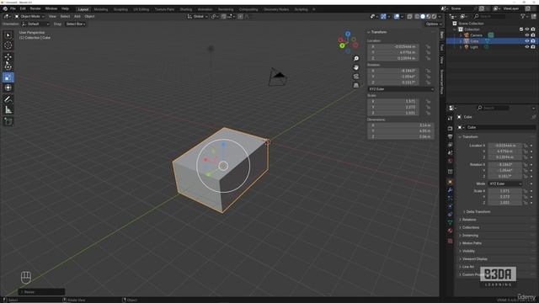Toggle viewport visibility eye for Camera
The width and height of the screenshot is (539, 303).
point(527,35)
